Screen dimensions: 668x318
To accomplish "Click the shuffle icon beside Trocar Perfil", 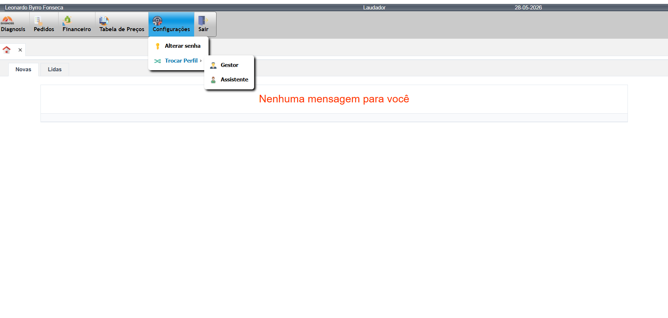I will coord(158,61).
